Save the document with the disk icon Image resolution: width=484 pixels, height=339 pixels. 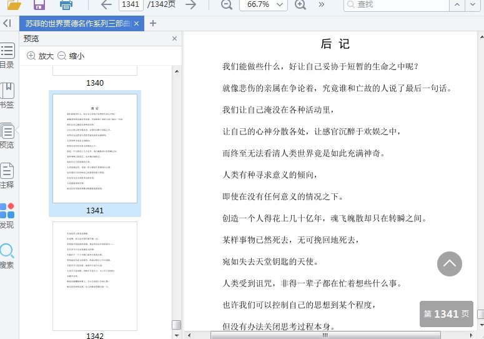[x=39, y=4]
